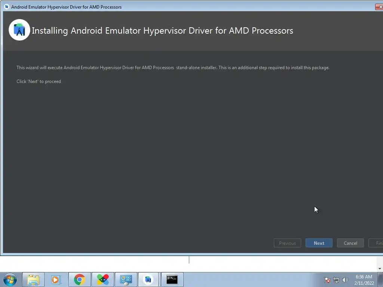The height and width of the screenshot is (287, 383).
Task: Click the window title bar Android icon
Action: coord(7,7)
